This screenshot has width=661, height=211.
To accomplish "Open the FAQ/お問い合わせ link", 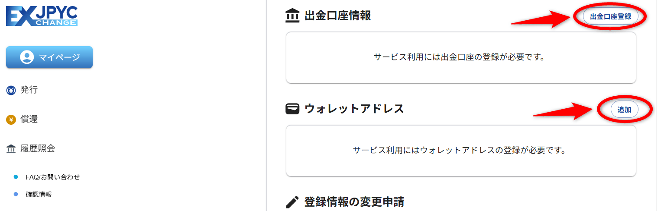I will click(52, 177).
